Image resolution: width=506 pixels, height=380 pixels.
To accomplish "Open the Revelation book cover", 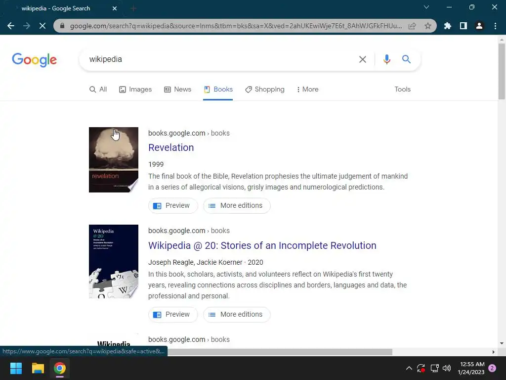I will (x=114, y=160).
